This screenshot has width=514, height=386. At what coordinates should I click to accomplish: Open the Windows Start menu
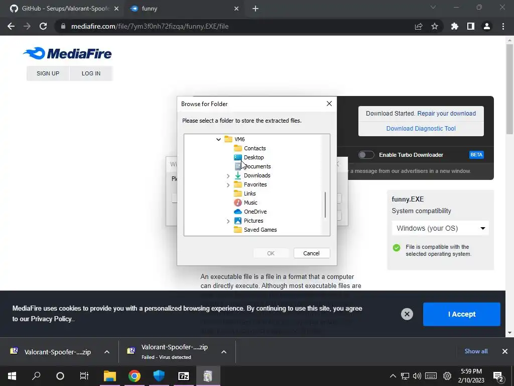pos(12,376)
